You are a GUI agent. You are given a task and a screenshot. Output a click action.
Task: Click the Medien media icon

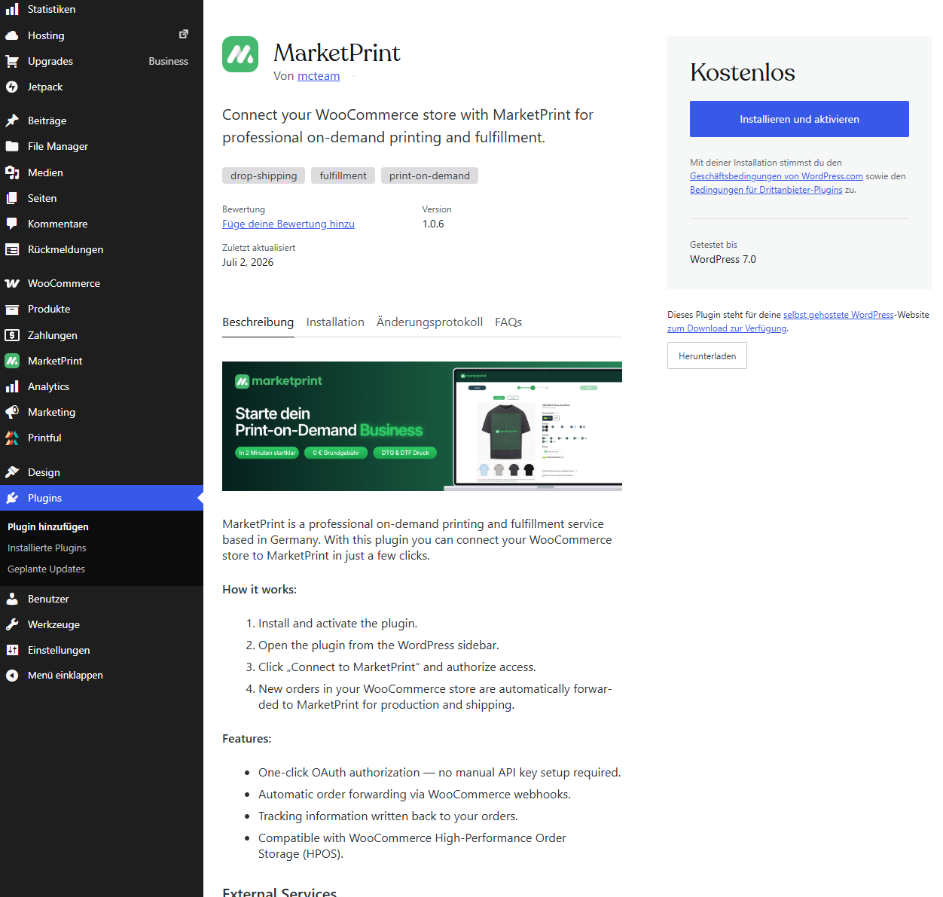pos(12,172)
